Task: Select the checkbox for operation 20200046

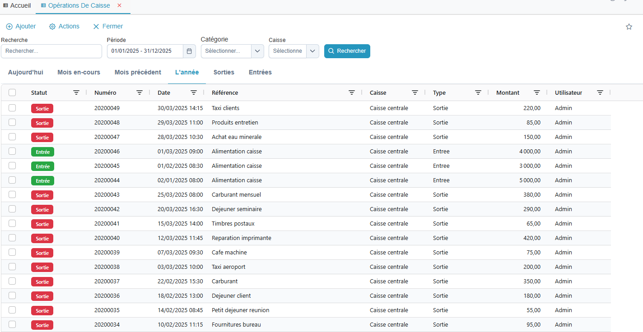Action: pyautogui.click(x=12, y=151)
